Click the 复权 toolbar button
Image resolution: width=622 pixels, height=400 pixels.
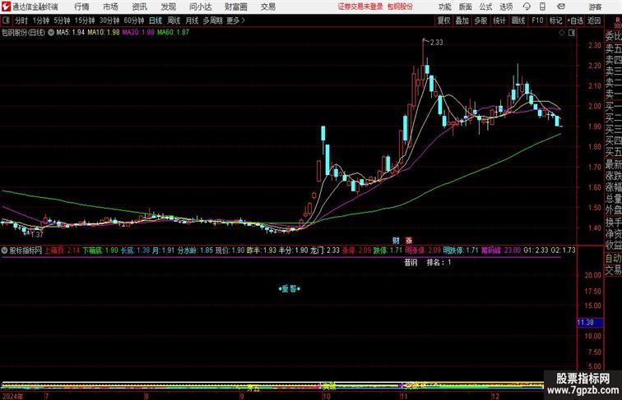[443, 21]
